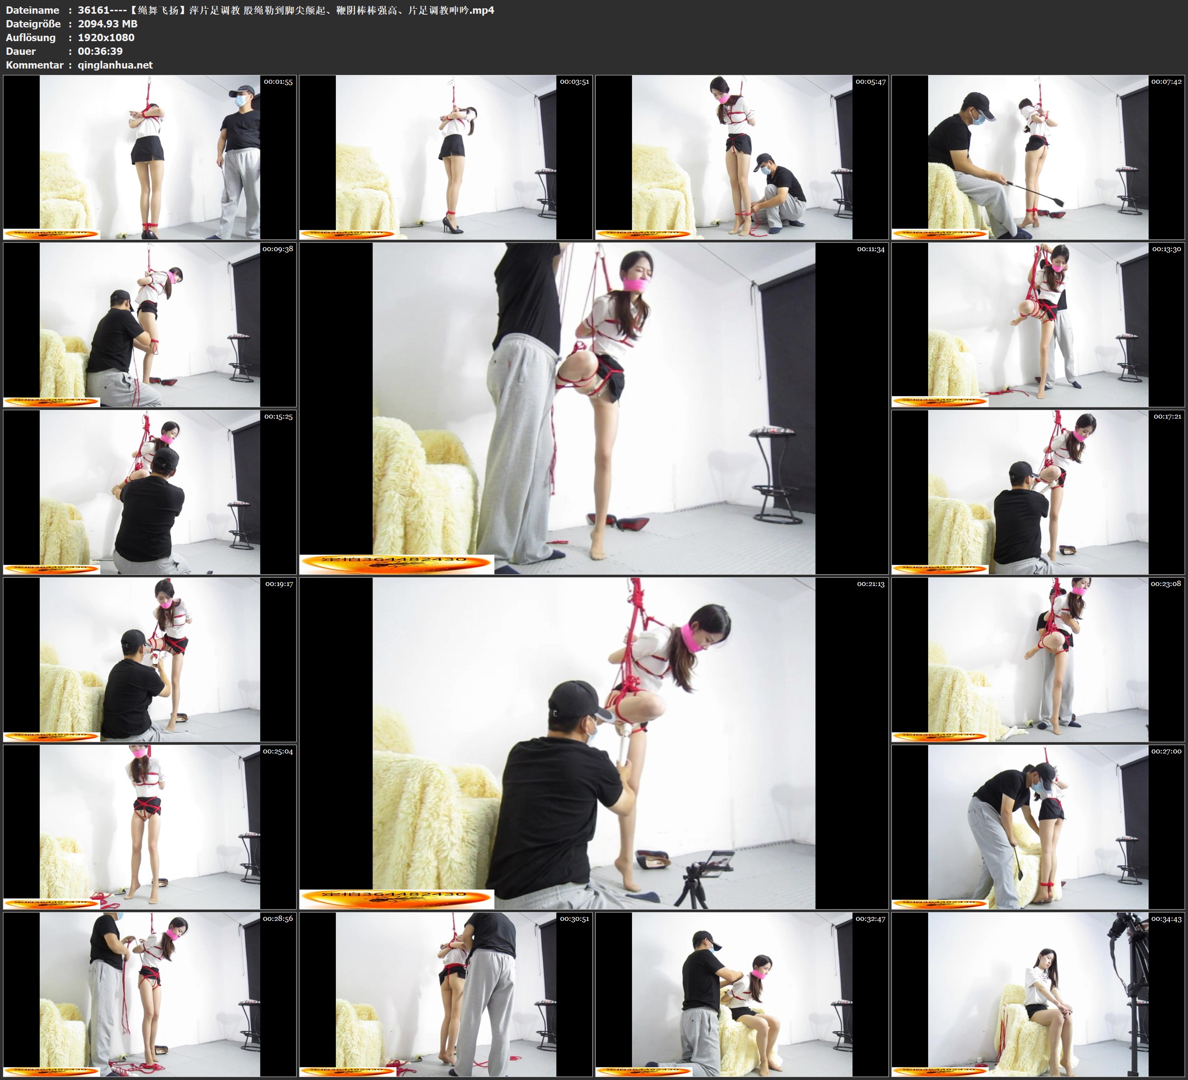Click the 1920x1080 resolution value
The height and width of the screenshot is (1080, 1188).
[106, 38]
